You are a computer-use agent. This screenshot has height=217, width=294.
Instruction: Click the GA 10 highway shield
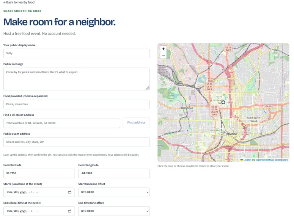(268, 106)
